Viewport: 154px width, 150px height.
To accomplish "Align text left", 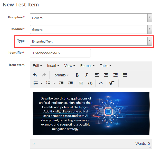I will point(97,75).
